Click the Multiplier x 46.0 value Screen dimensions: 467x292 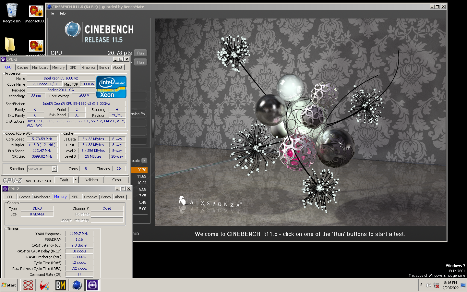[42, 145]
